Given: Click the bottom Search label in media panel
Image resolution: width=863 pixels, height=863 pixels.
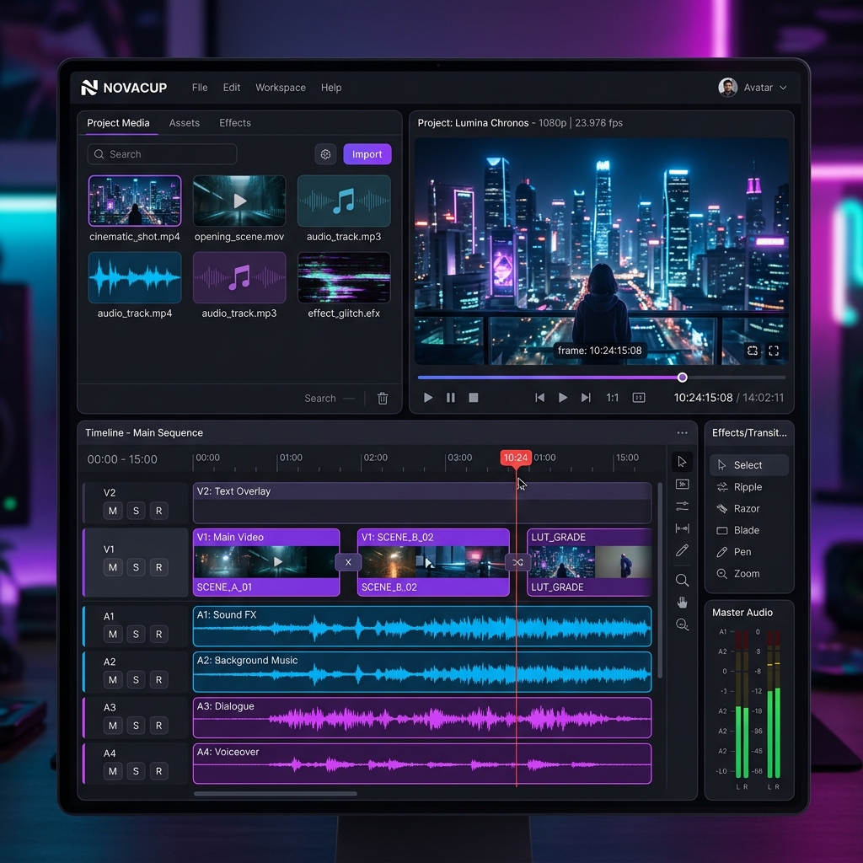Looking at the screenshot, I should pyautogui.click(x=319, y=398).
